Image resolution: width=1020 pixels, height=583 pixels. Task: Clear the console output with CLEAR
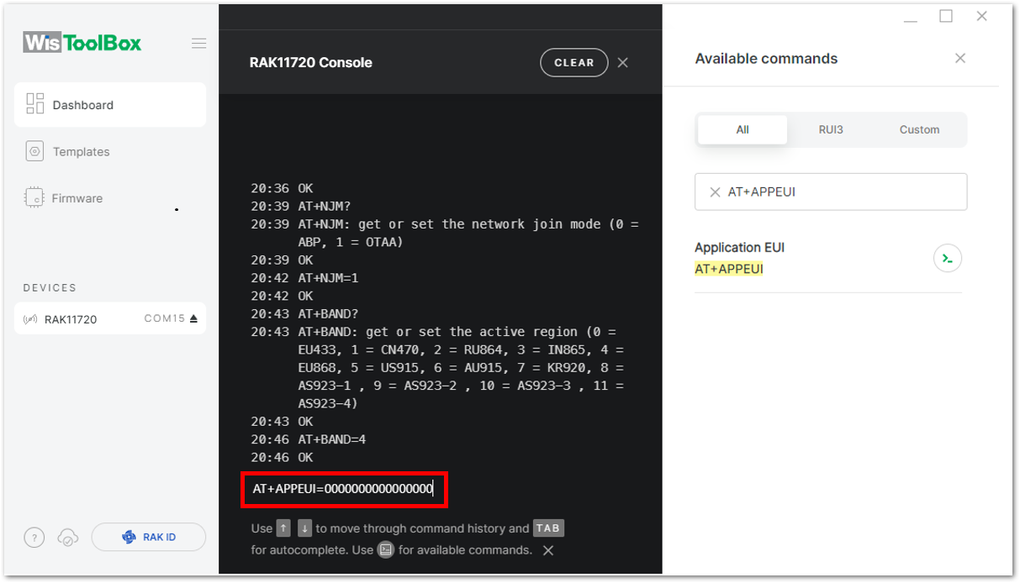coord(574,63)
